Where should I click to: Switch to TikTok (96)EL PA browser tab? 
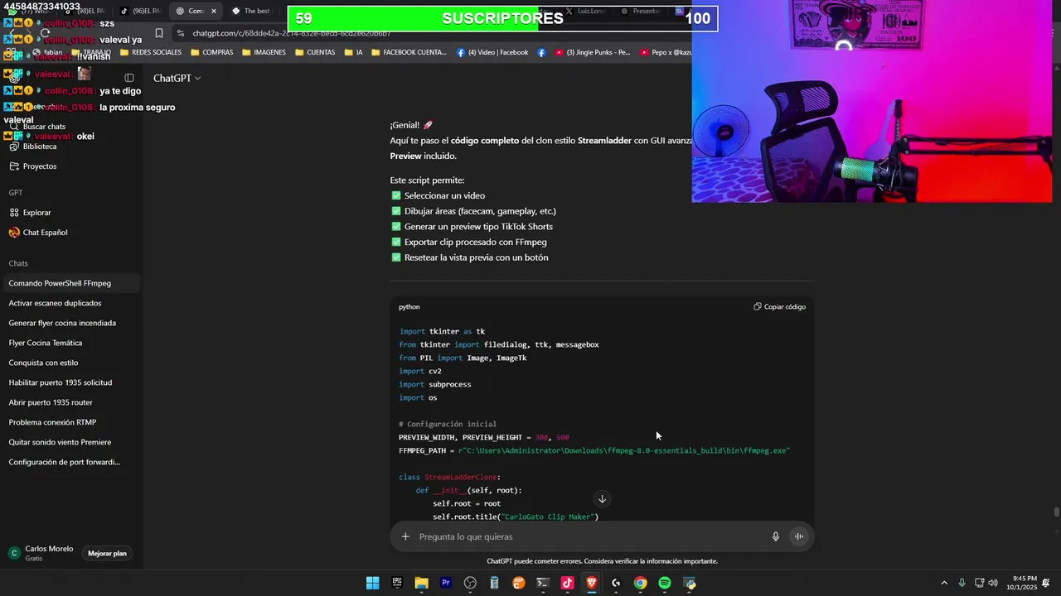pos(141,12)
